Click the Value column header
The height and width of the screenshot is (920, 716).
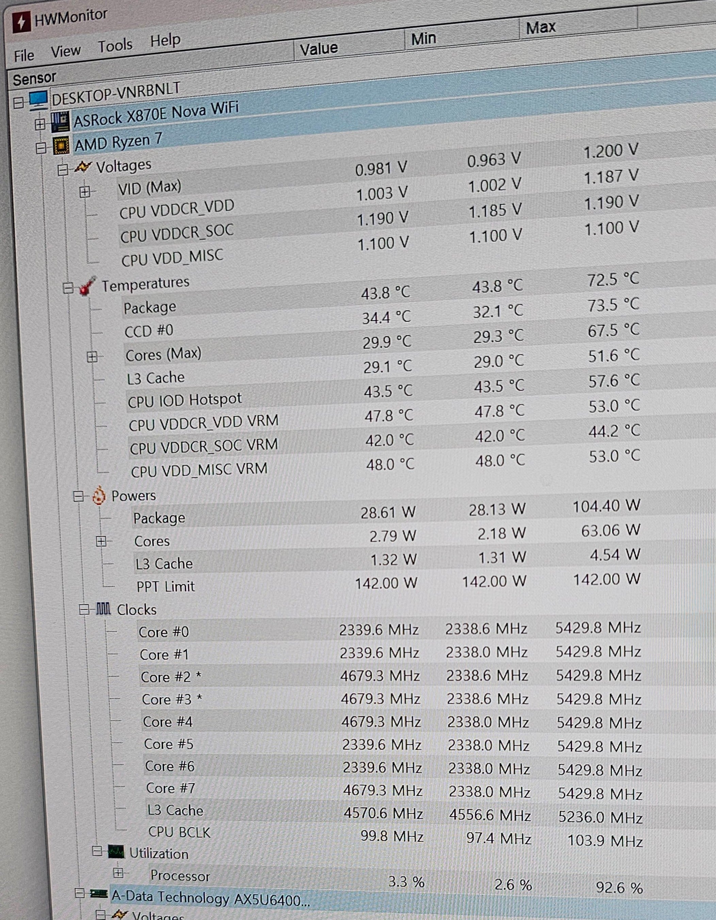coord(319,48)
